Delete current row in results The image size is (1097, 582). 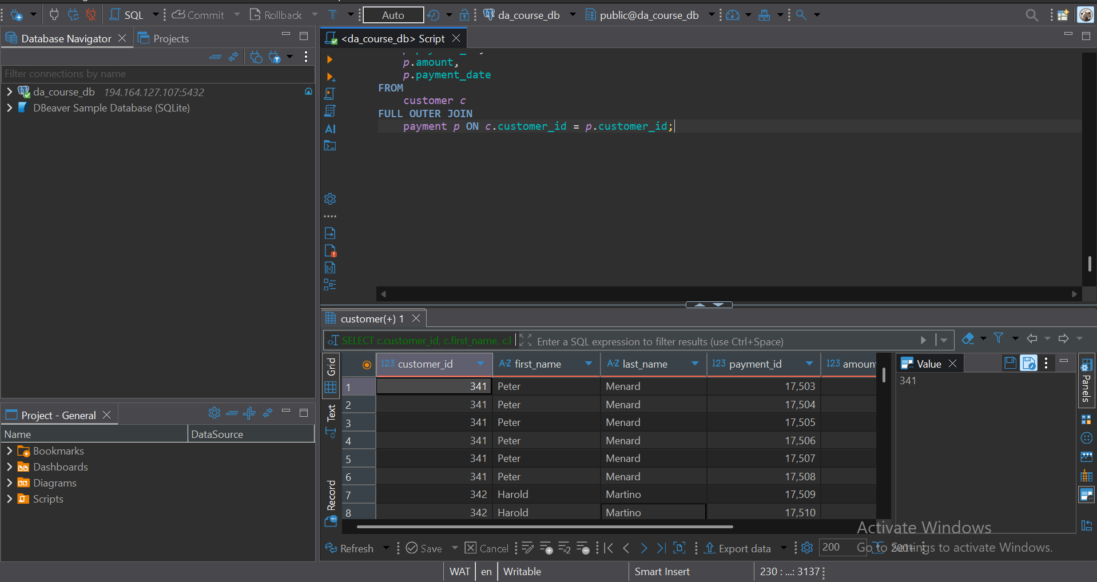[x=583, y=548]
